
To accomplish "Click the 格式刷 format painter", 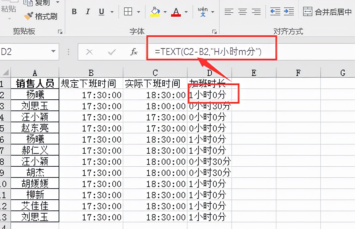I will pos(41,16).
